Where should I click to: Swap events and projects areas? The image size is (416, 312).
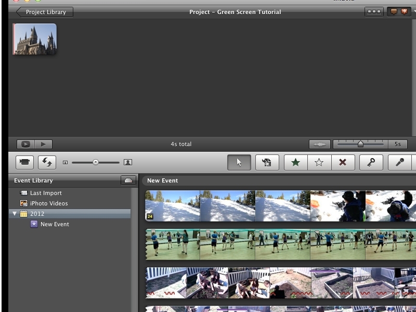click(47, 162)
